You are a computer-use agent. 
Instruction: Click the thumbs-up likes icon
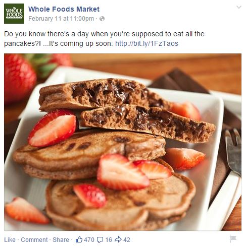(79, 239)
